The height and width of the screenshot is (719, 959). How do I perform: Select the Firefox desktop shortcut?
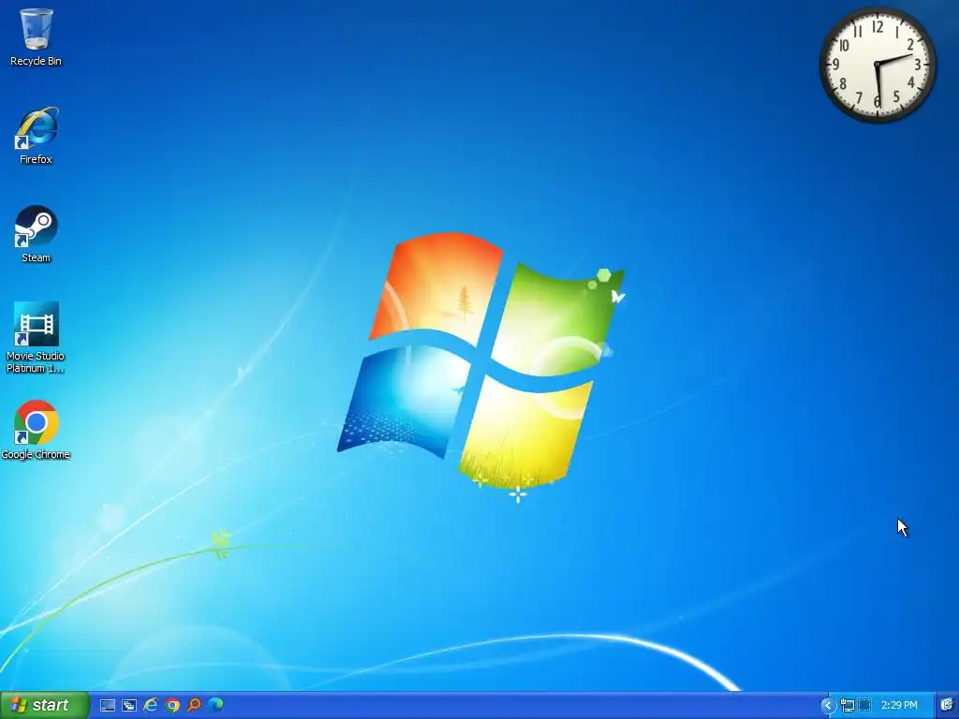coord(37,136)
